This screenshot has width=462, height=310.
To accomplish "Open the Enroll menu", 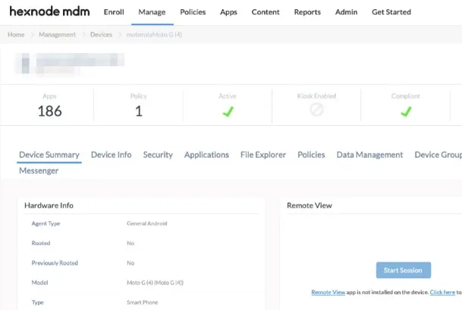I will 114,12.
